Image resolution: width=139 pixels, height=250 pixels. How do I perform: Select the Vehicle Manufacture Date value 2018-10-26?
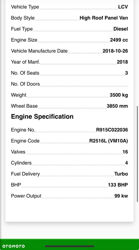click(x=115, y=51)
